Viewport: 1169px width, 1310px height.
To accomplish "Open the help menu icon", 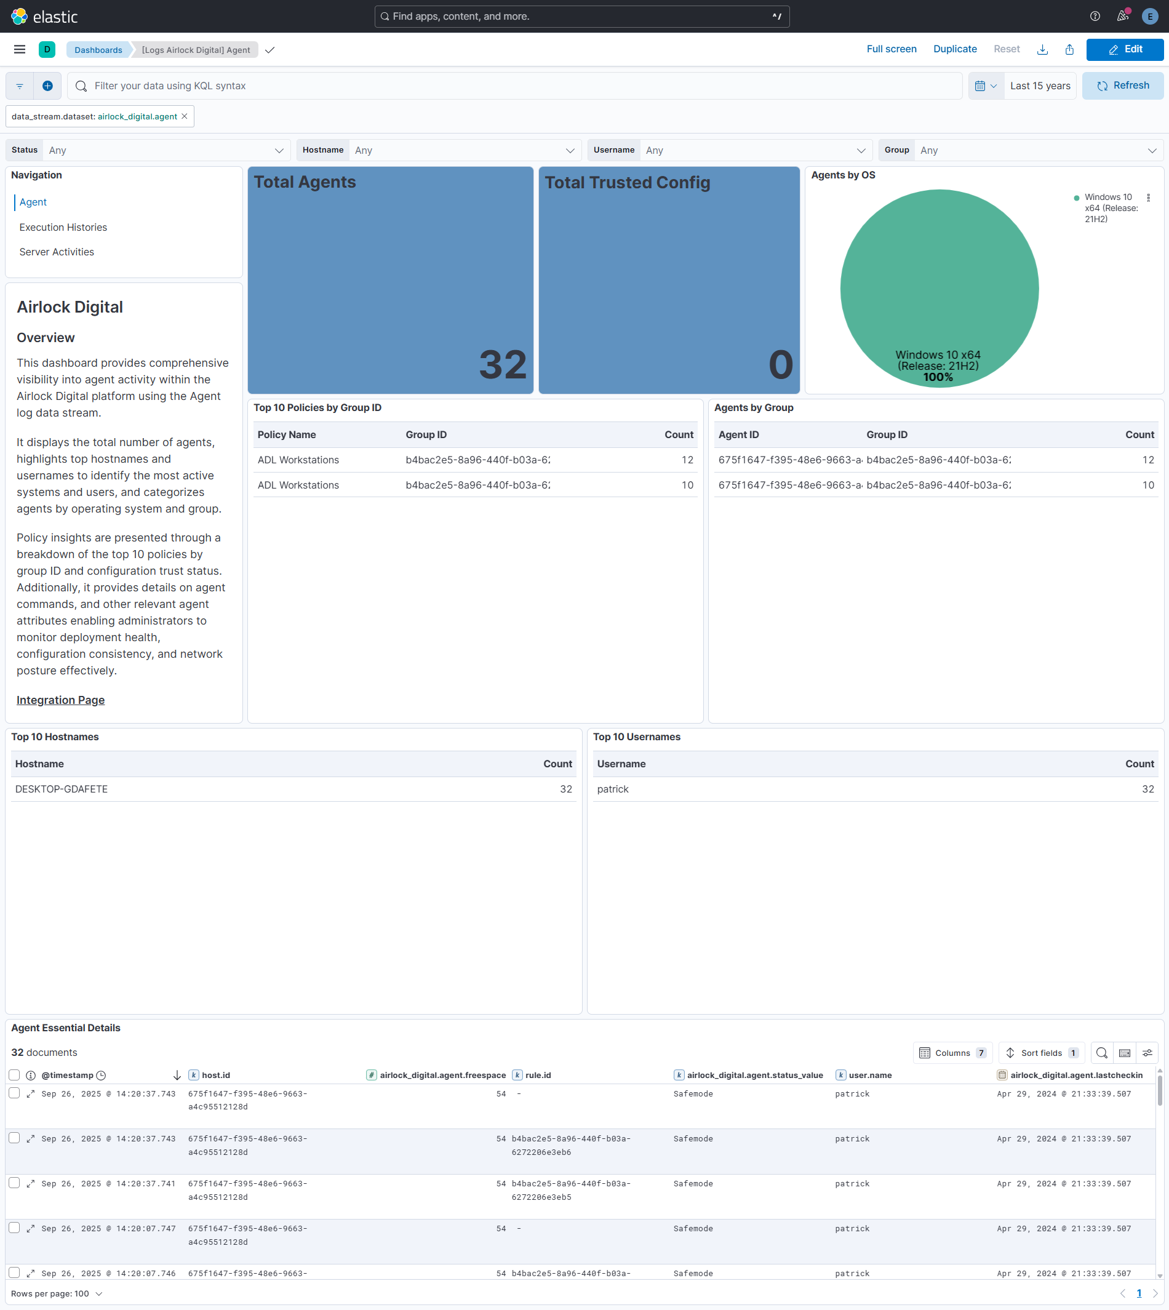I will coord(1095,16).
